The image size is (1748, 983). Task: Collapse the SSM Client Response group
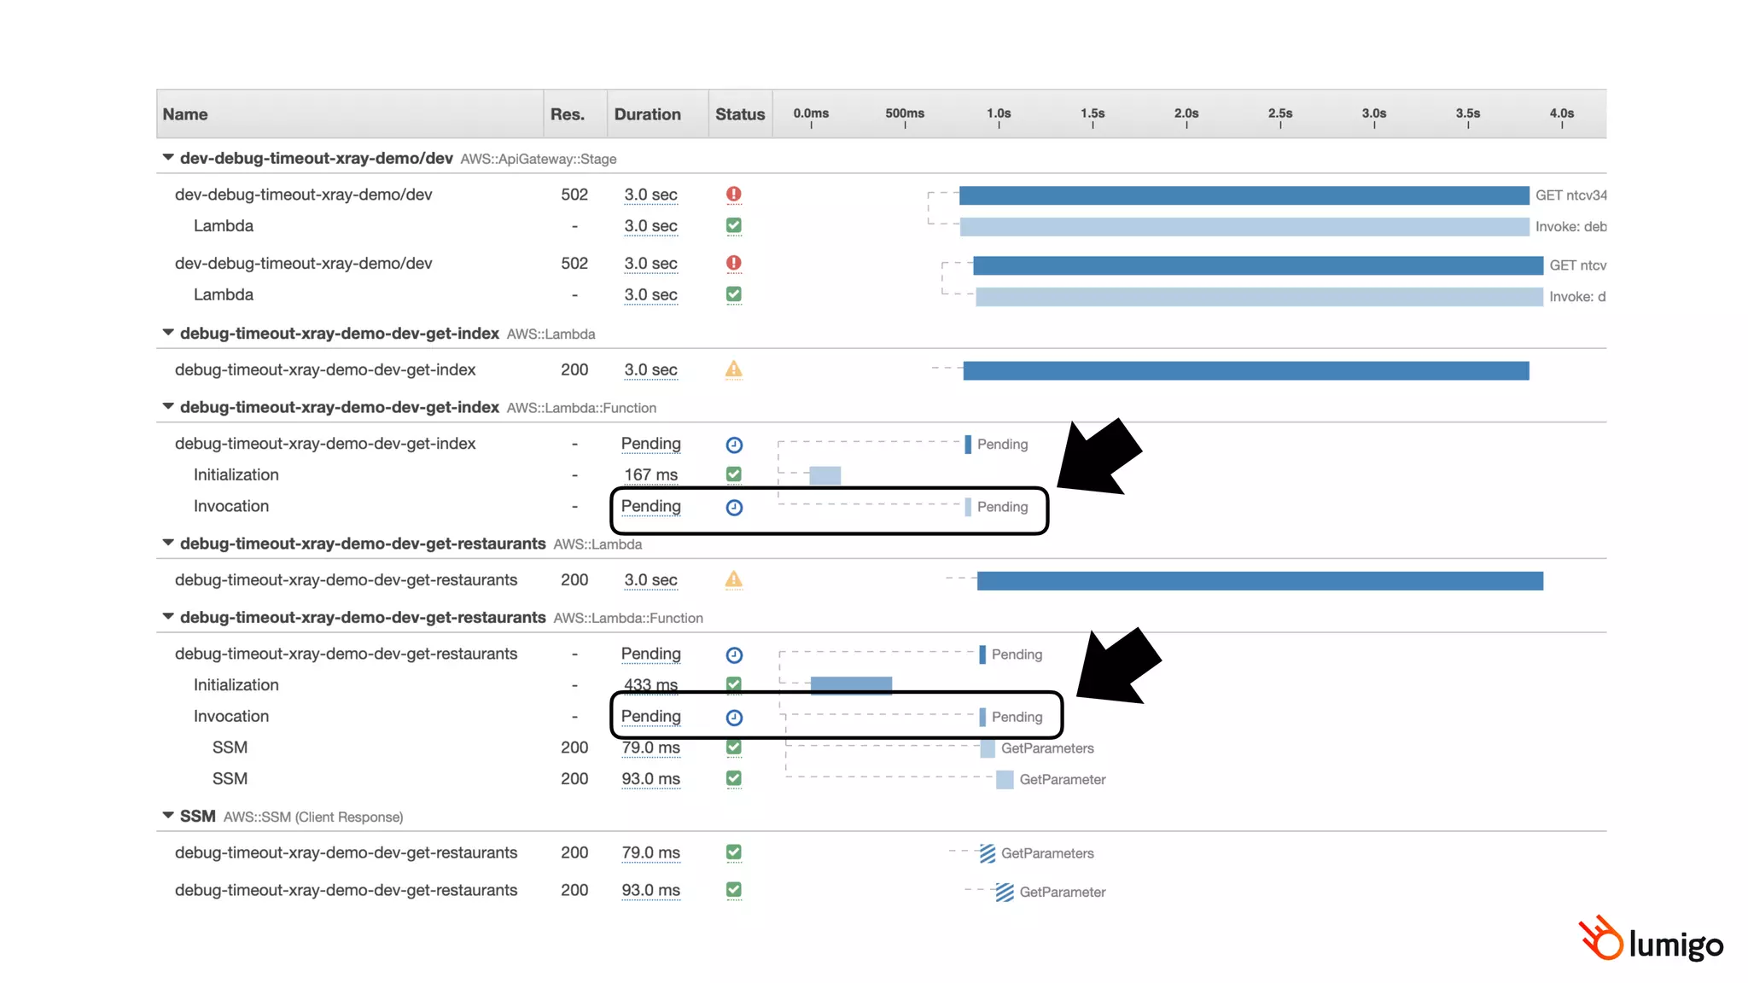point(168,816)
